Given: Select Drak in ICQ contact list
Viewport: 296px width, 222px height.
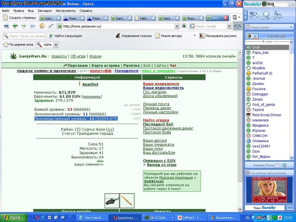Looking at the screenshot, I should coord(267,48).
